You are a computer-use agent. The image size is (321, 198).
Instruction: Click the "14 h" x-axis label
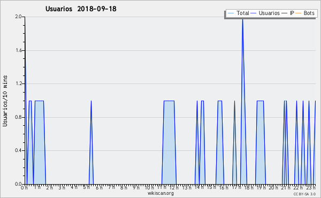199,187
